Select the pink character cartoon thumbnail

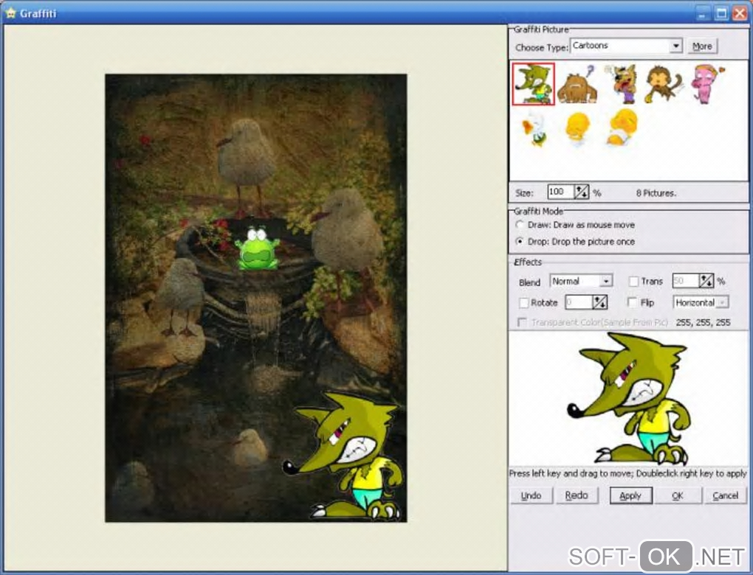coord(706,84)
